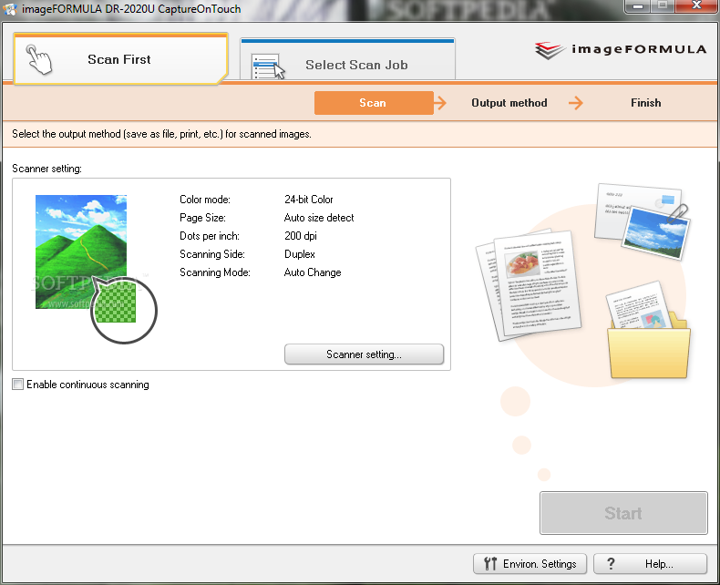Viewport: 720px width, 585px height.
Task: Click the question mark help icon
Action: click(611, 563)
